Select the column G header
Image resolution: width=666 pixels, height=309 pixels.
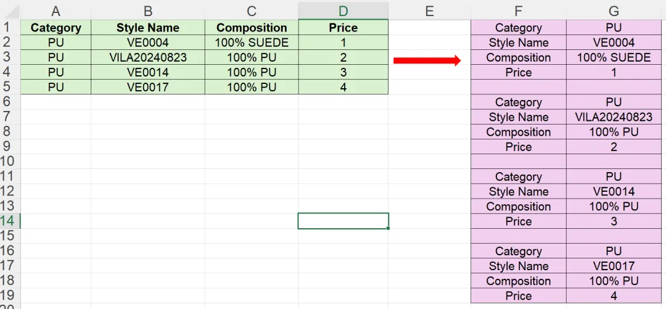tap(614, 10)
